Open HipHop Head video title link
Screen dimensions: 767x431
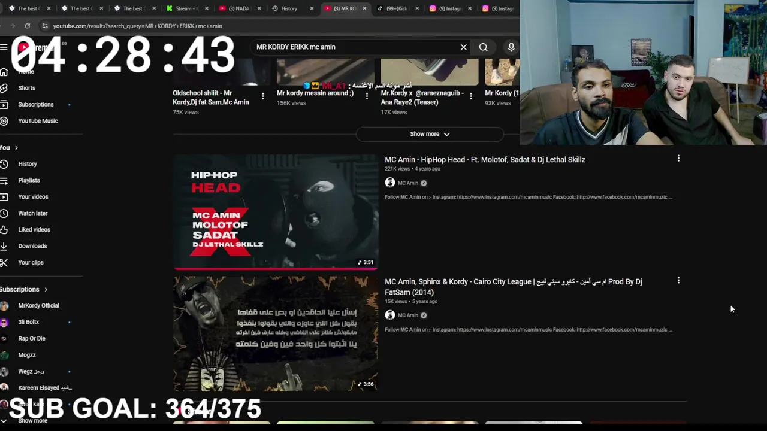[485, 160]
